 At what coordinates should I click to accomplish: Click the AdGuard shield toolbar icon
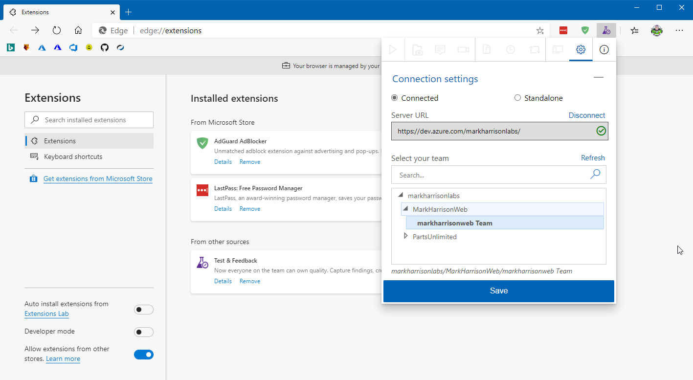point(585,30)
